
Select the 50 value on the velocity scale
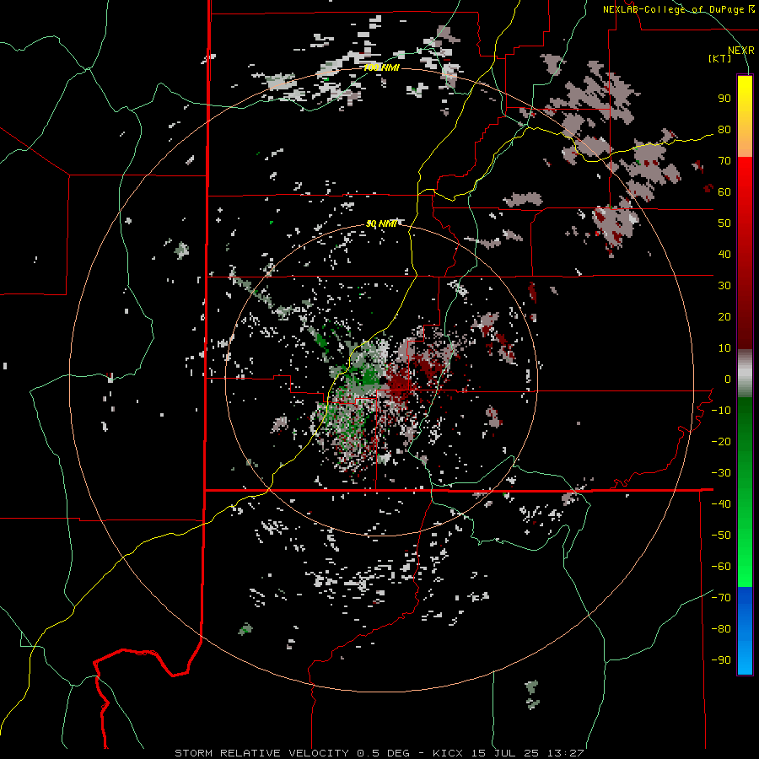[724, 223]
